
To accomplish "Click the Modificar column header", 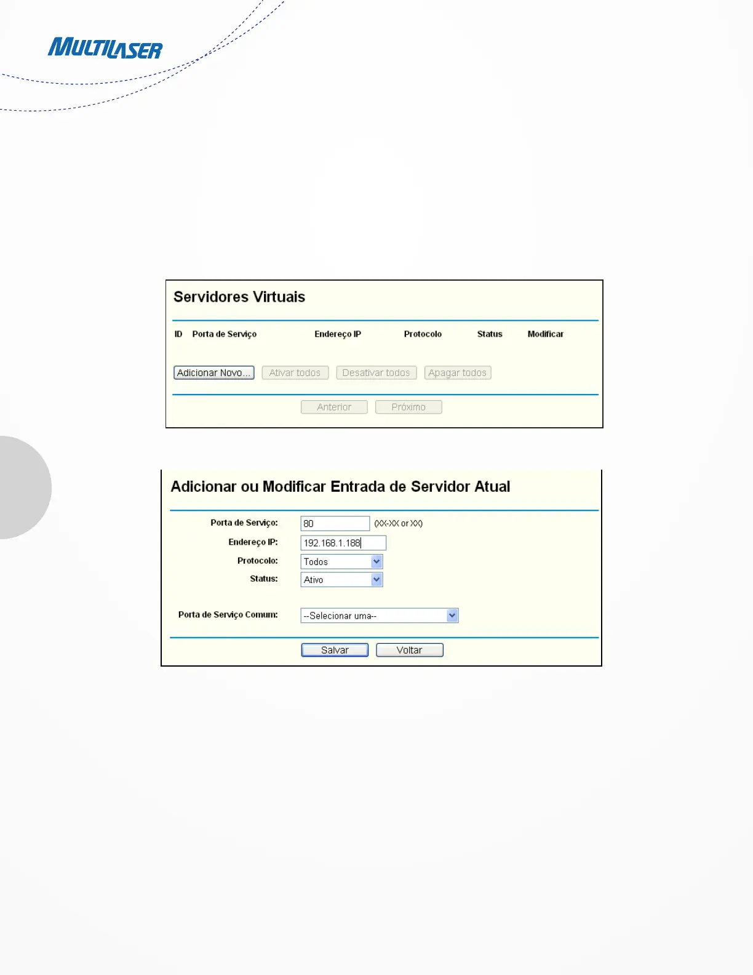I will [x=546, y=334].
